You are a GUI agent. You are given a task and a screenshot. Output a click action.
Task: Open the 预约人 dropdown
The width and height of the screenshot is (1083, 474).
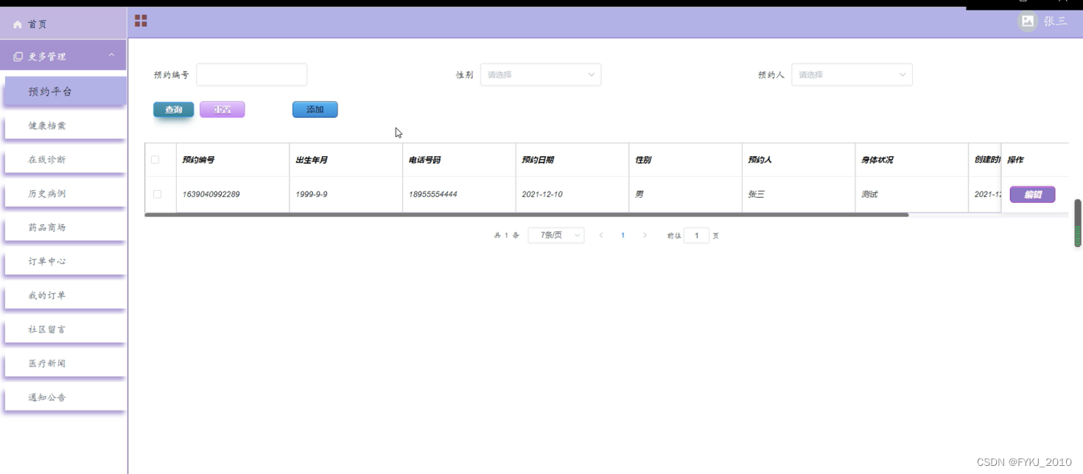(x=852, y=74)
